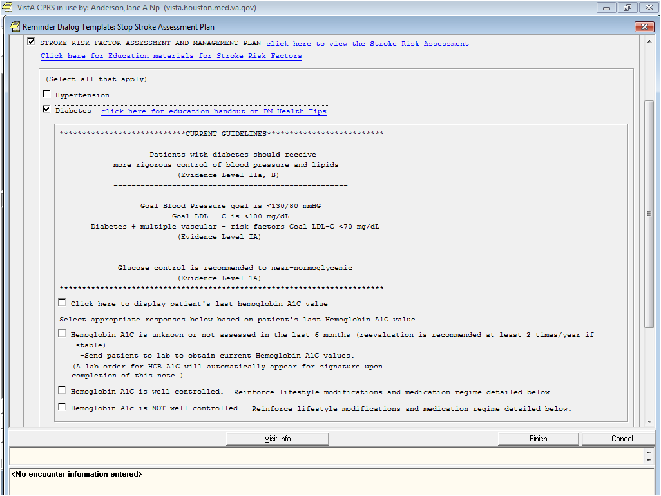Image resolution: width=661 pixels, height=496 pixels.
Task: Mark Hemoglobin A1c is NOT well controlled
Action: pos(62,407)
